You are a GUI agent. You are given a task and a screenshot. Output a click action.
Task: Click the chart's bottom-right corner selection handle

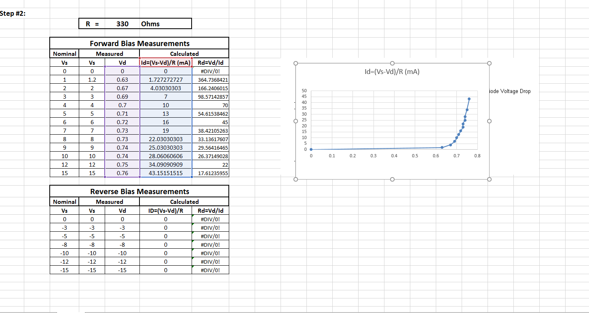[489, 179]
